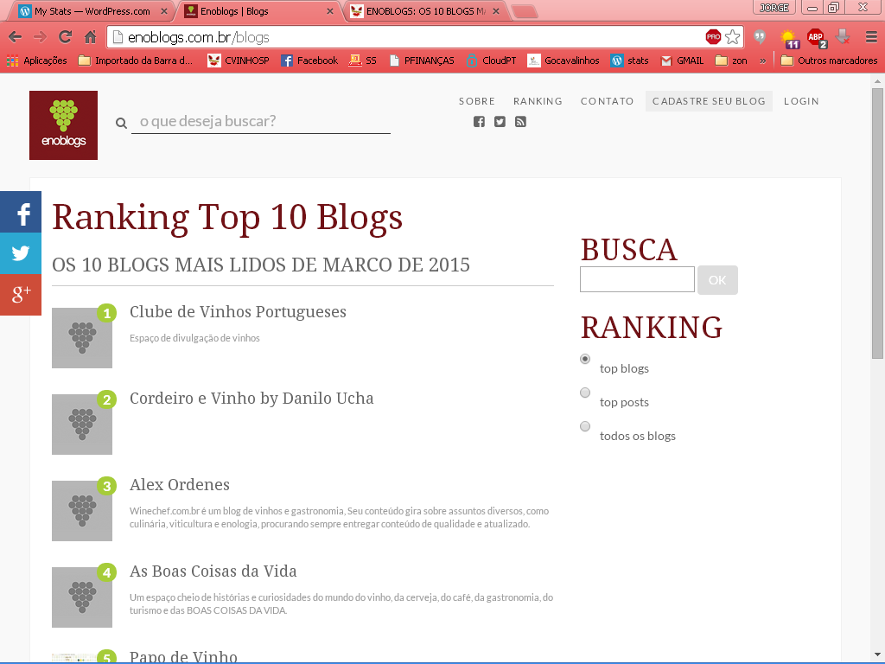The width and height of the screenshot is (885, 664).
Task: Click the small Facebook icon in header
Action: [x=479, y=122]
